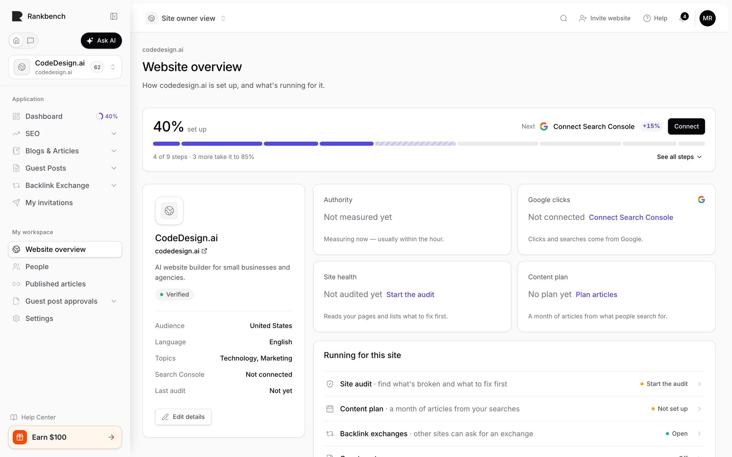The image size is (732, 457).
Task: Click Invite website
Action: pos(605,18)
